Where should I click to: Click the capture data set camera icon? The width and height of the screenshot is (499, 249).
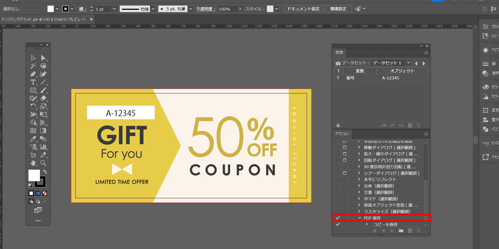[x=338, y=63]
